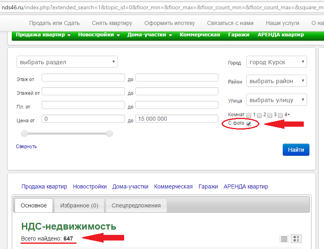Expand 'Продажа квартир' green menu
The width and height of the screenshot is (324, 249).
coord(43,35)
